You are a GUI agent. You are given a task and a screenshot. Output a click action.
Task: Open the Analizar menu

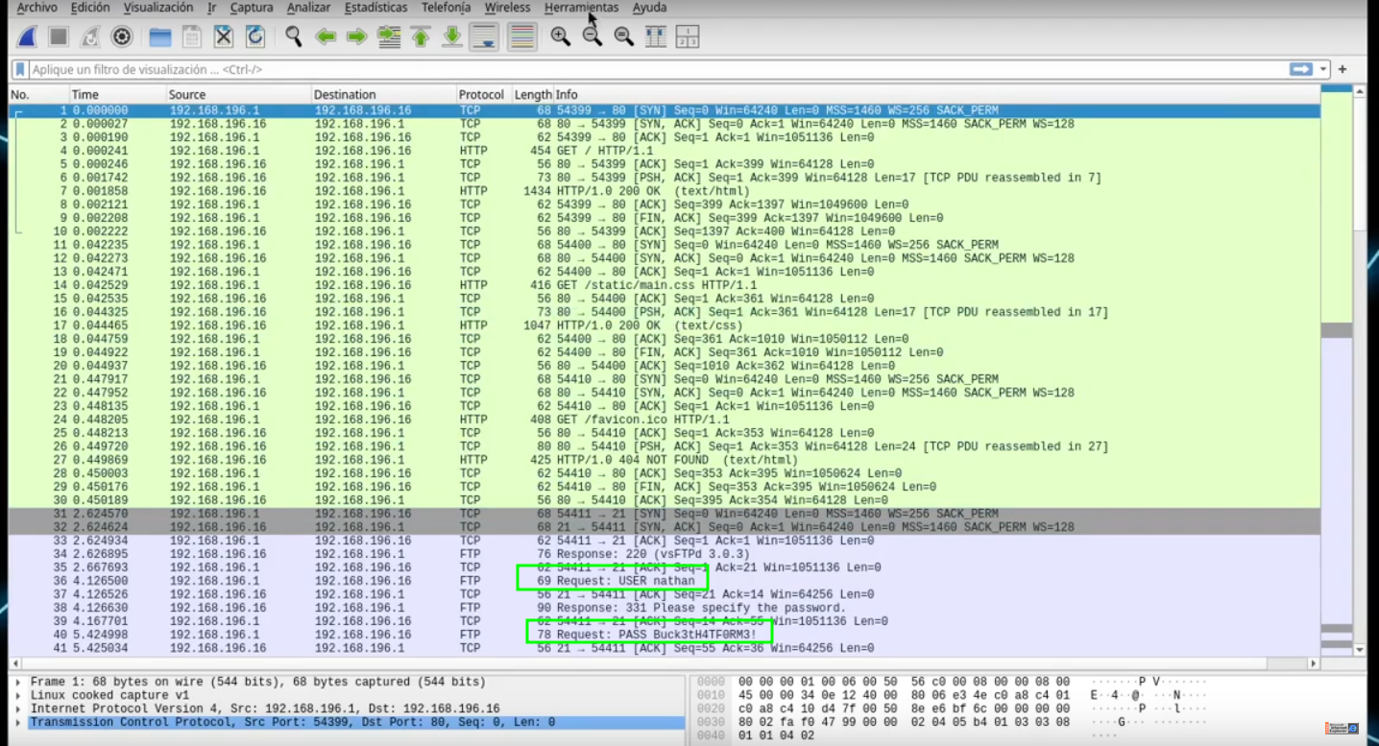tap(308, 8)
